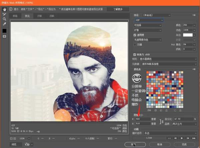
Task: Enable the 交错 checkbox
Action: [x=135, y=44]
